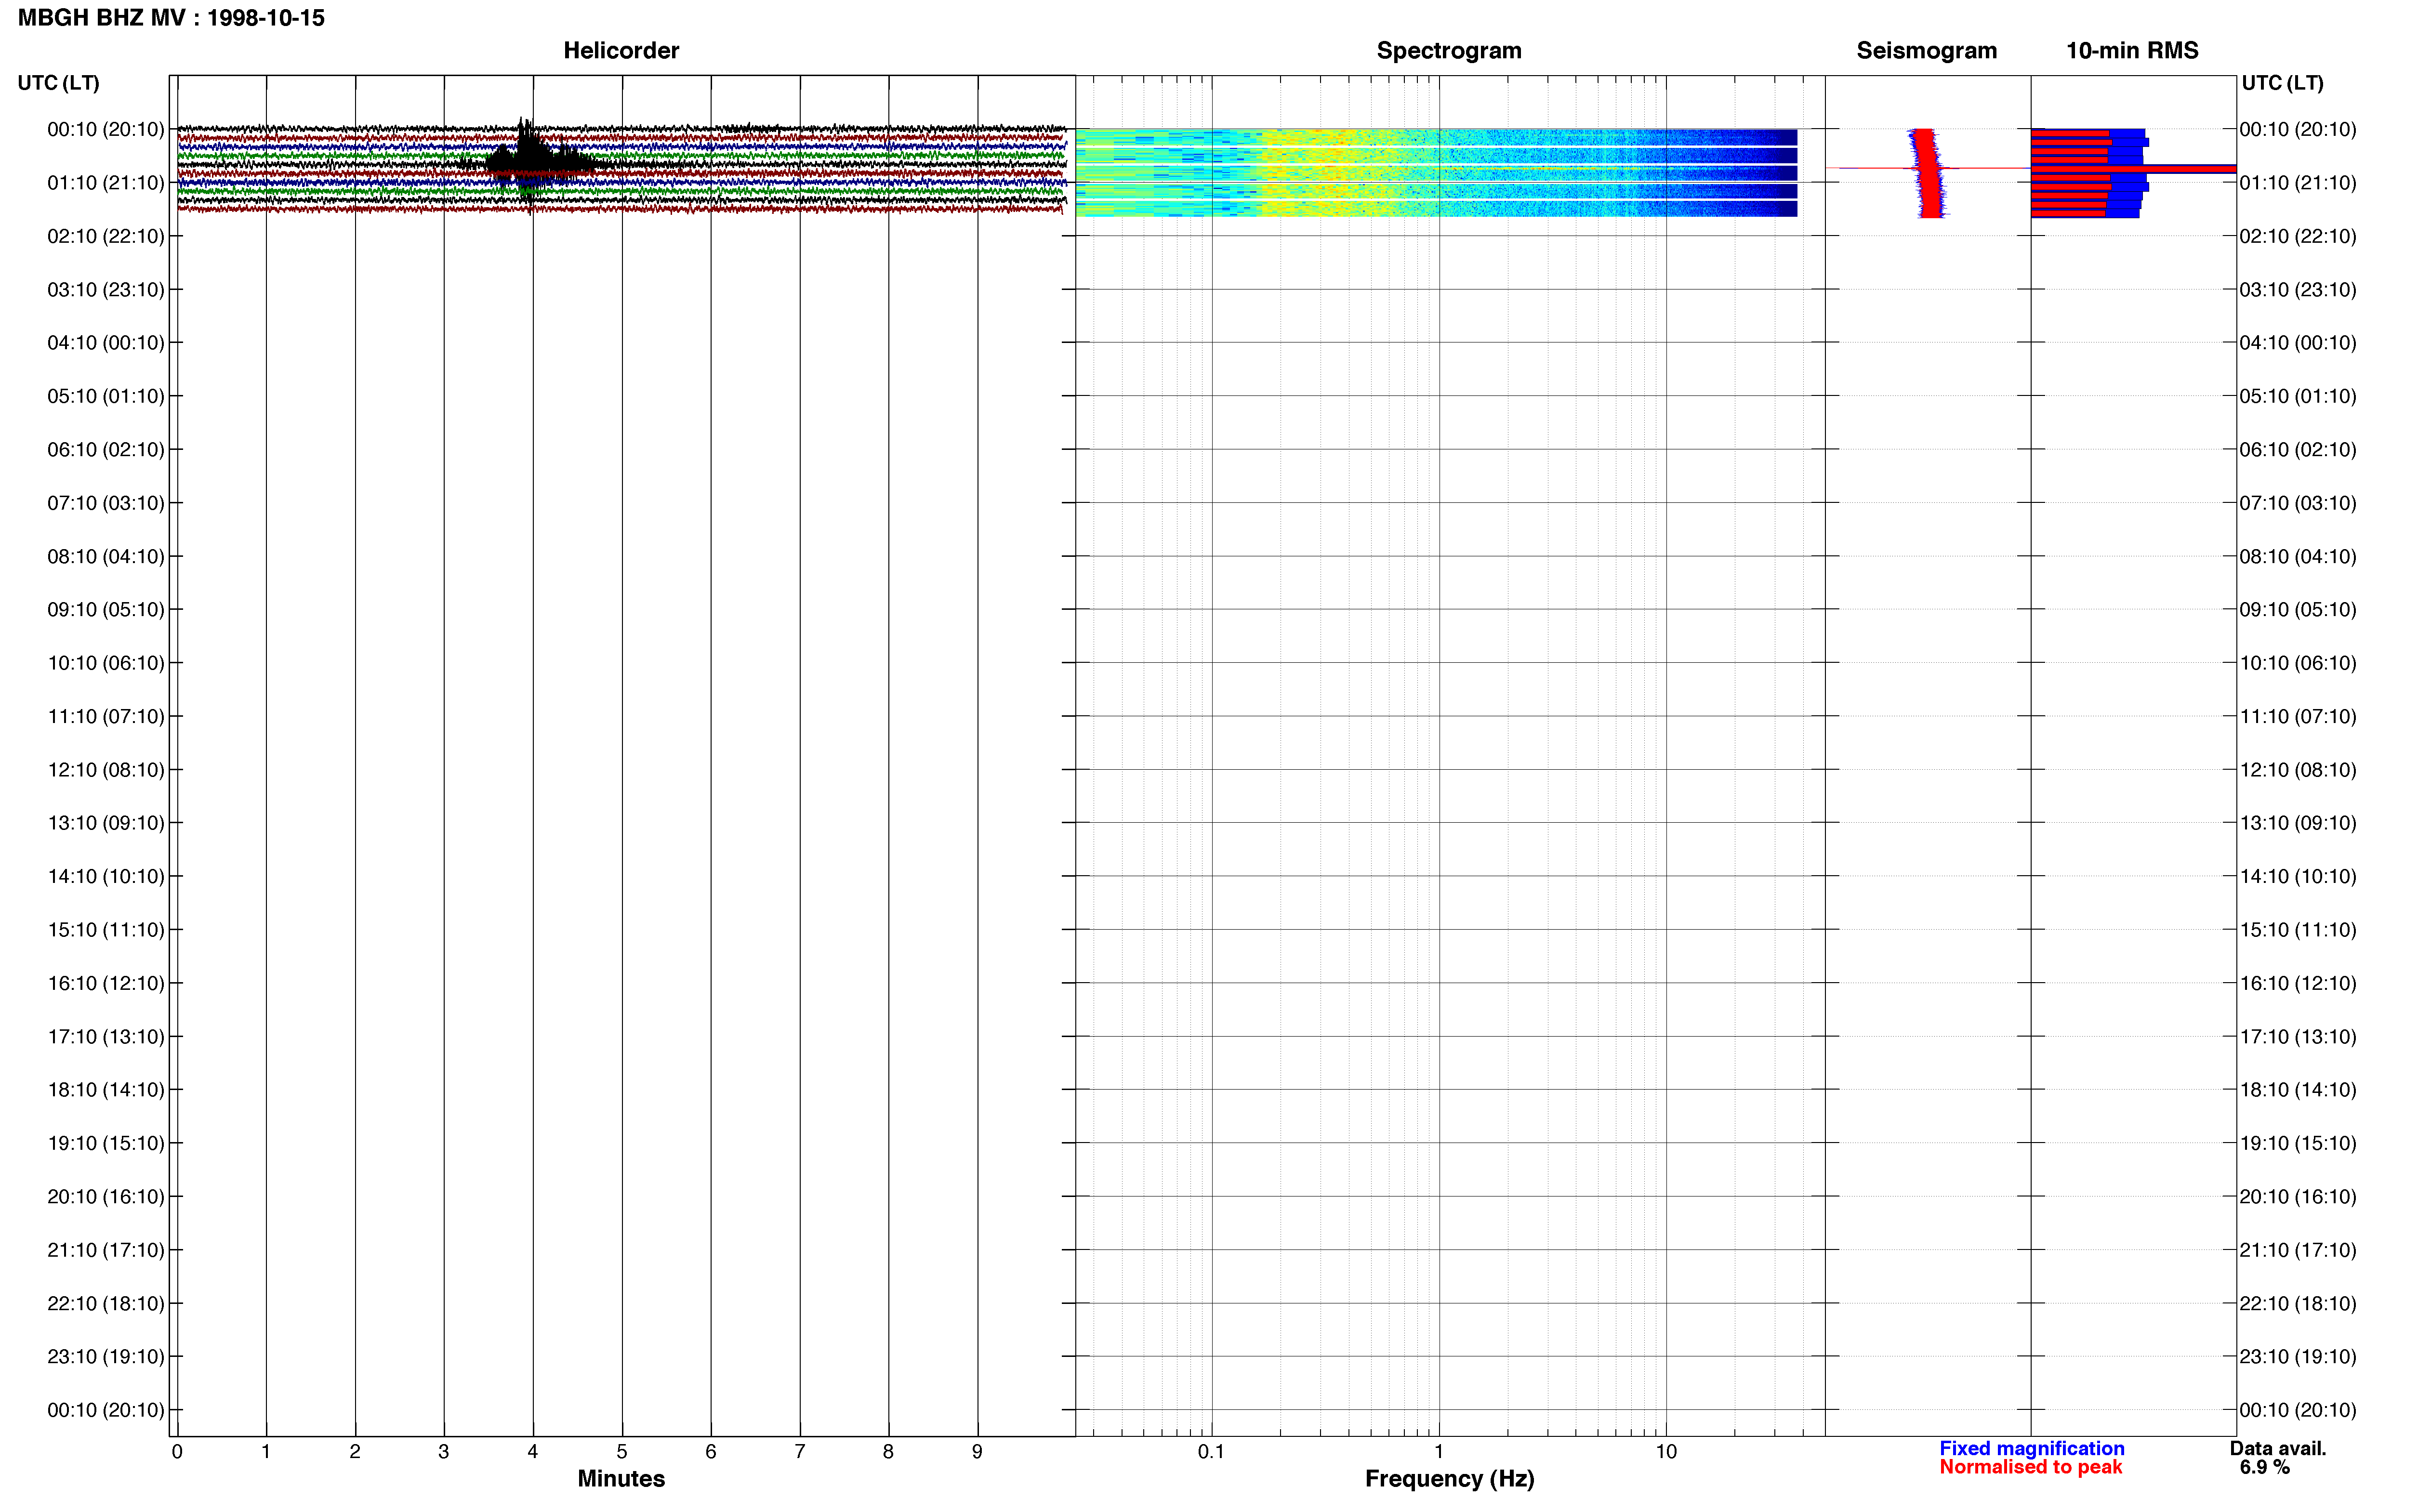Click right time label '23:10 (19:10)'
Viewport: 2418px width, 1512px height.
click(2298, 1357)
